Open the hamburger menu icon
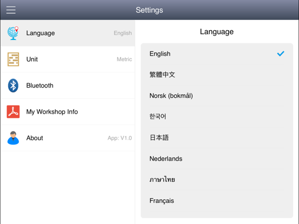 [11, 10]
